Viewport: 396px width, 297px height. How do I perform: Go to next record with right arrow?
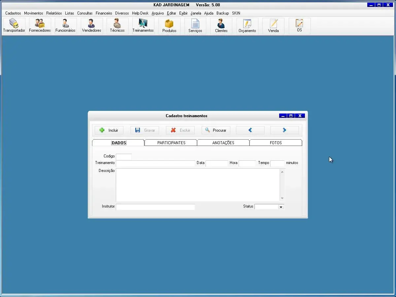(x=284, y=130)
